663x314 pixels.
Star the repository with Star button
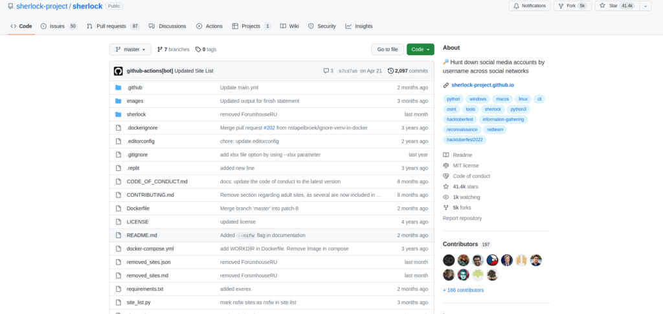[x=617, y=6]
